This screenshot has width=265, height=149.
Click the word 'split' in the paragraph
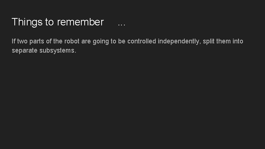click(209, 42)
